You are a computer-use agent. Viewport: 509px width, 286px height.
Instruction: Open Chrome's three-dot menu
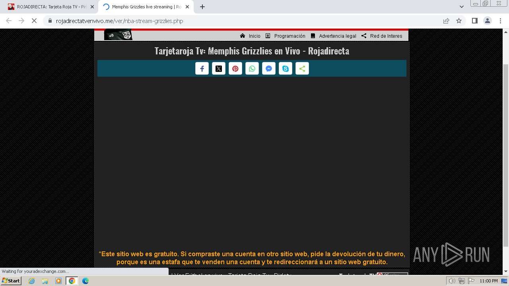(500, 21)
